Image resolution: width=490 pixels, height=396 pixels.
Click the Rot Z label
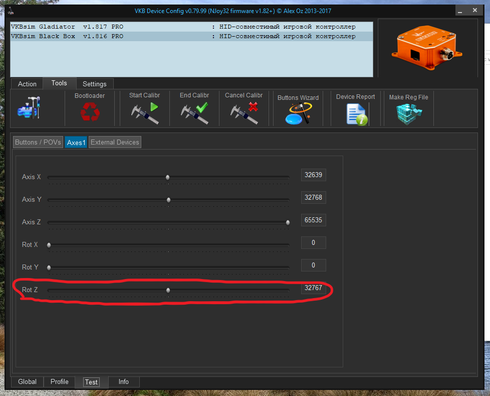(30, 290)
